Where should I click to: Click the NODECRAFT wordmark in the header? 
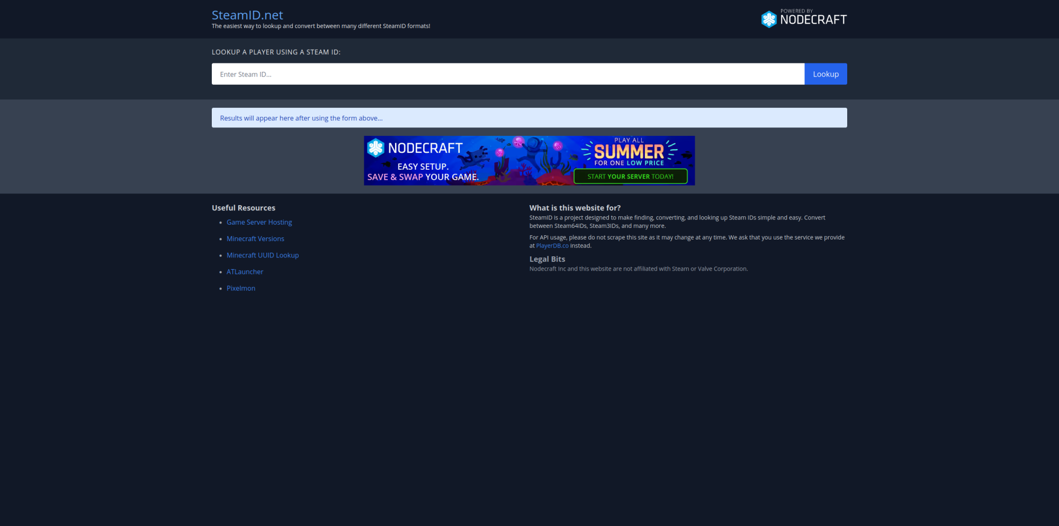pos(813,20)
